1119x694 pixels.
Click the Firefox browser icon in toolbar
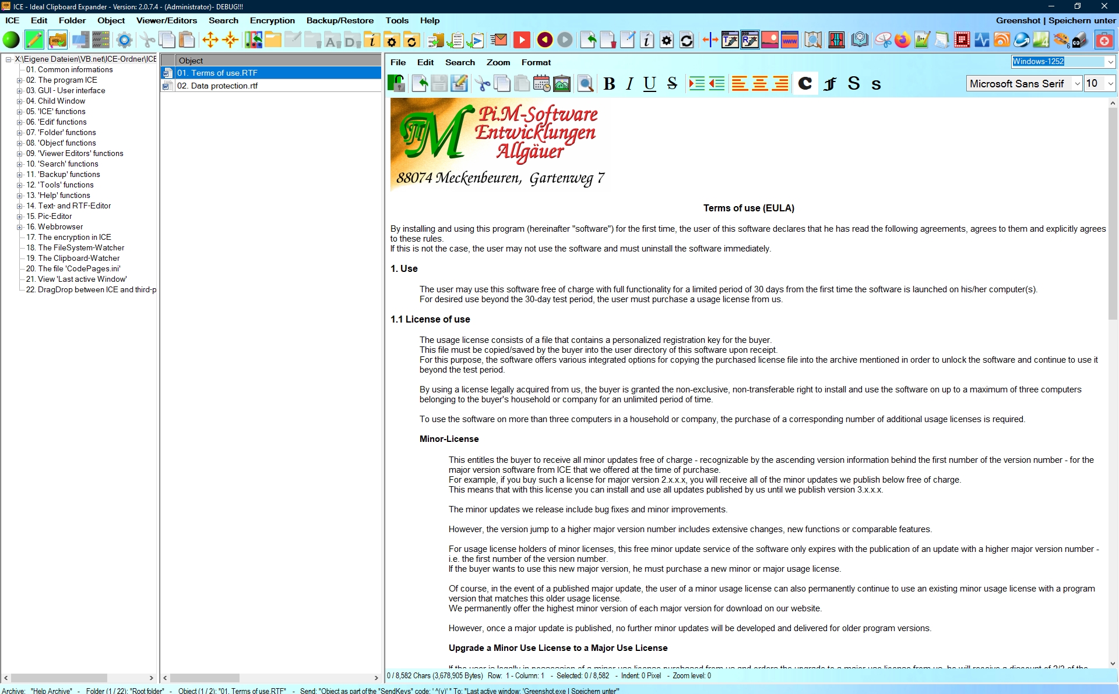(x=902, y=40)
